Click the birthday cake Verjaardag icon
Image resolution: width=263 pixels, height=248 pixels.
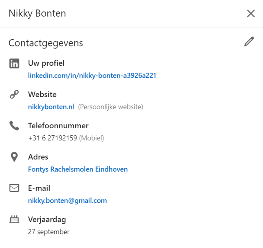pos(14,219)
